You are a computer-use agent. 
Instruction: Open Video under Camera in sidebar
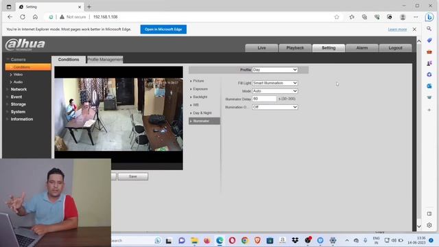coord(18,75)
